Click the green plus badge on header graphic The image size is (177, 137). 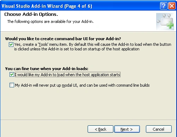(170, 25)
